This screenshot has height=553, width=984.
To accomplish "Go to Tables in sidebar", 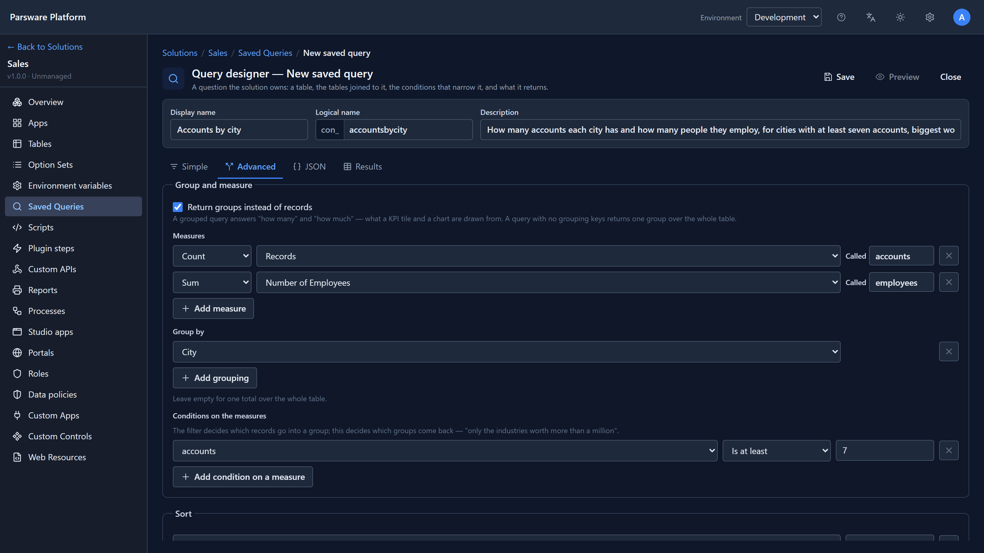I will [x=73, y=144].
